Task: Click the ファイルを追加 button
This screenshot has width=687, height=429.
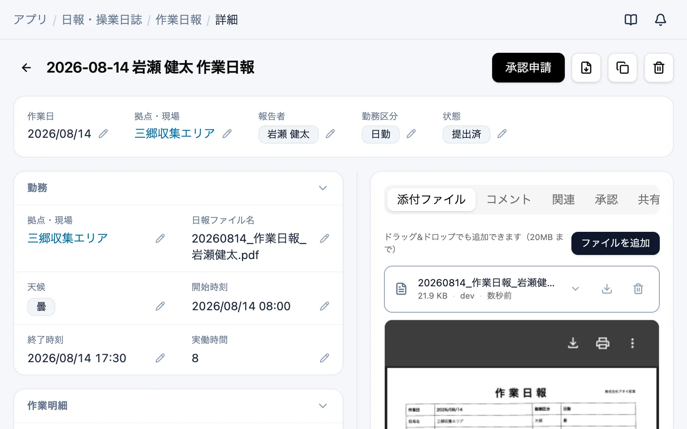Action: [616, 243]
